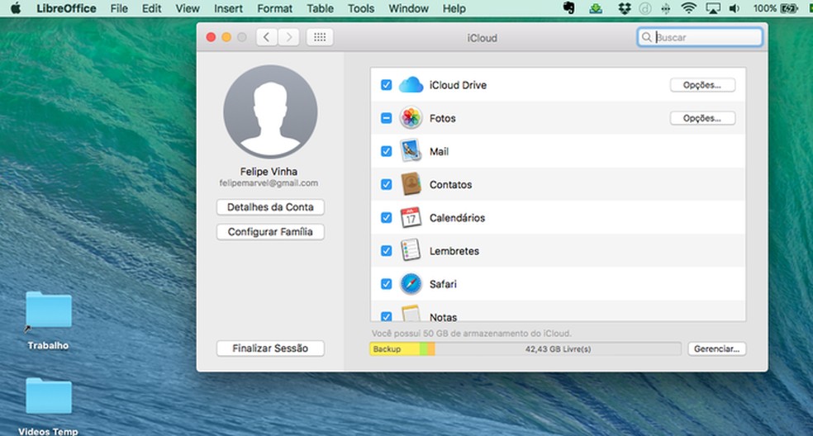Screen dimensions: 813x436
Task: Click the Finalizar Sessão button
Action: click(270, 348)
